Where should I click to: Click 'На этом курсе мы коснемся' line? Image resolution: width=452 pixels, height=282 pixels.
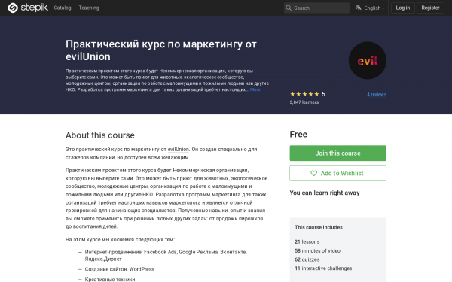pos(120,239)
